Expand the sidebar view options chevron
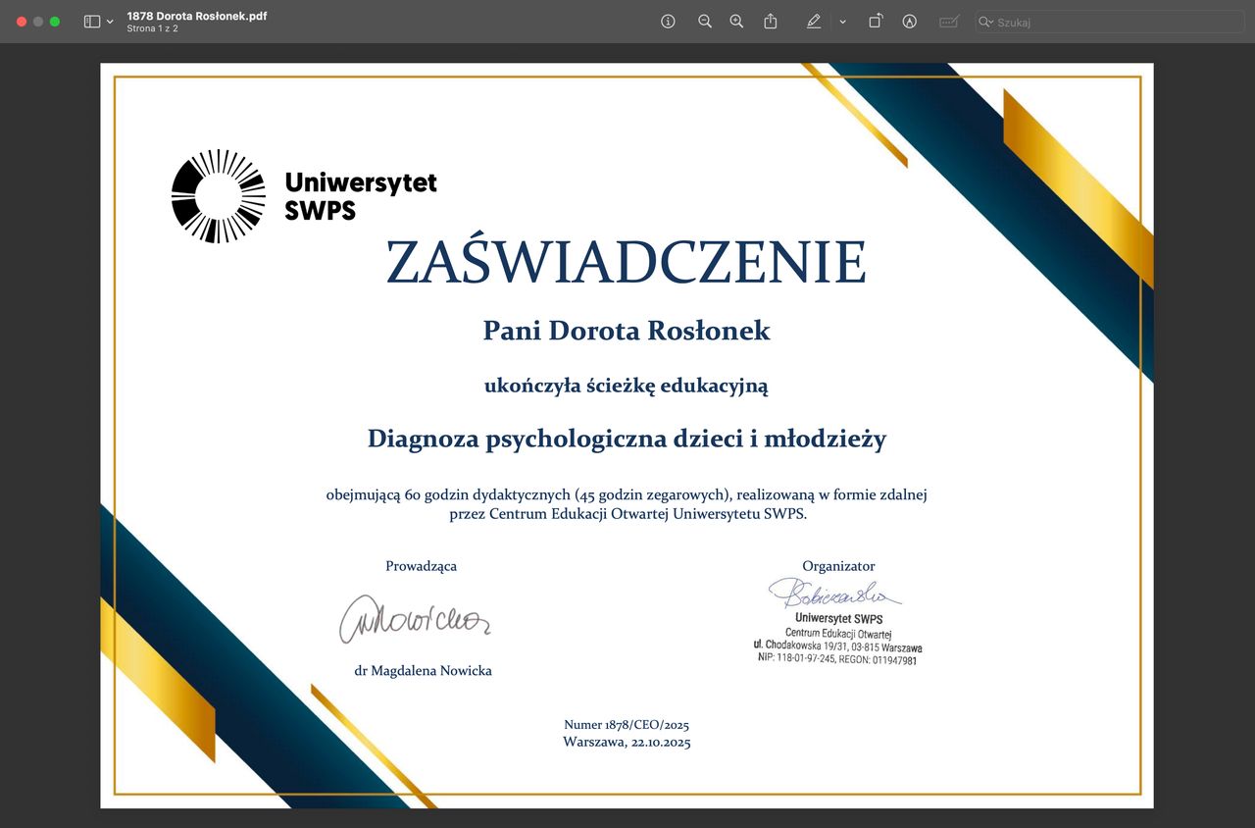1255x828 pixels. pyautogui.click(x=110, y=22)
